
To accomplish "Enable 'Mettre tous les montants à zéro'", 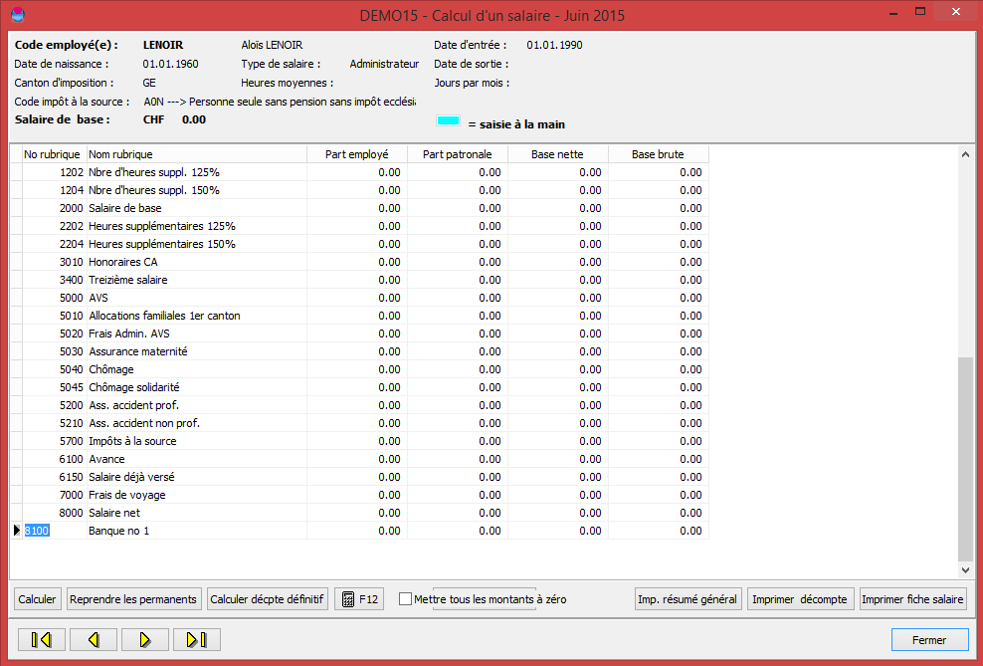I will [x=405, y=599].
